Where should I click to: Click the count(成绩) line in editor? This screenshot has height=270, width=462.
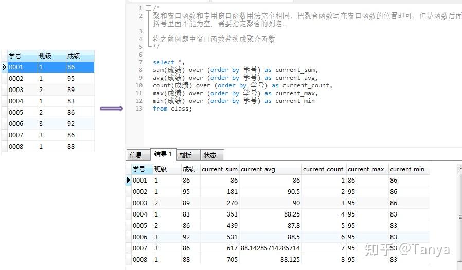click(x=242, y=85)
